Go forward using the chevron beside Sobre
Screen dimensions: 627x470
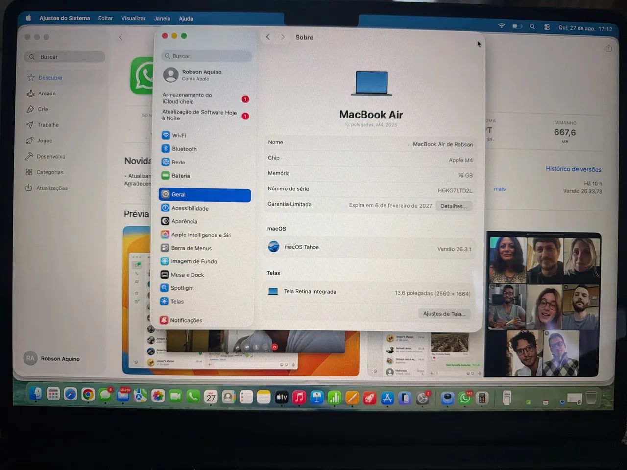coord(283,37)
